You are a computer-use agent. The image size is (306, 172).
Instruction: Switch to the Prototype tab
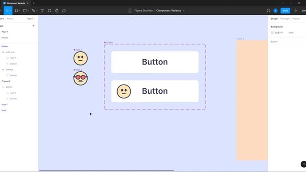pos(285,19)
